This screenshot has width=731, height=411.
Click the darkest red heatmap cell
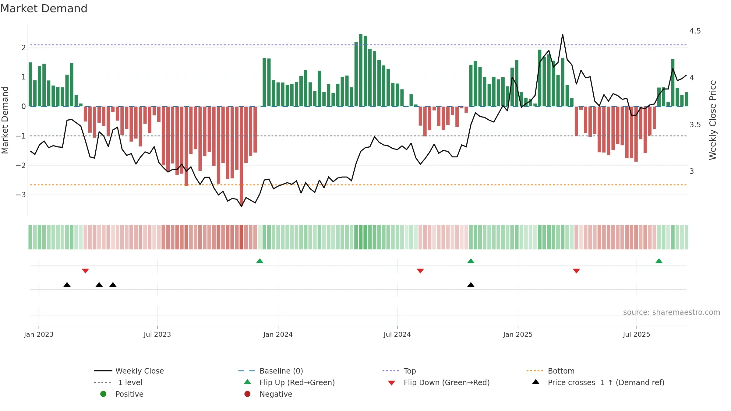[242, 237]
